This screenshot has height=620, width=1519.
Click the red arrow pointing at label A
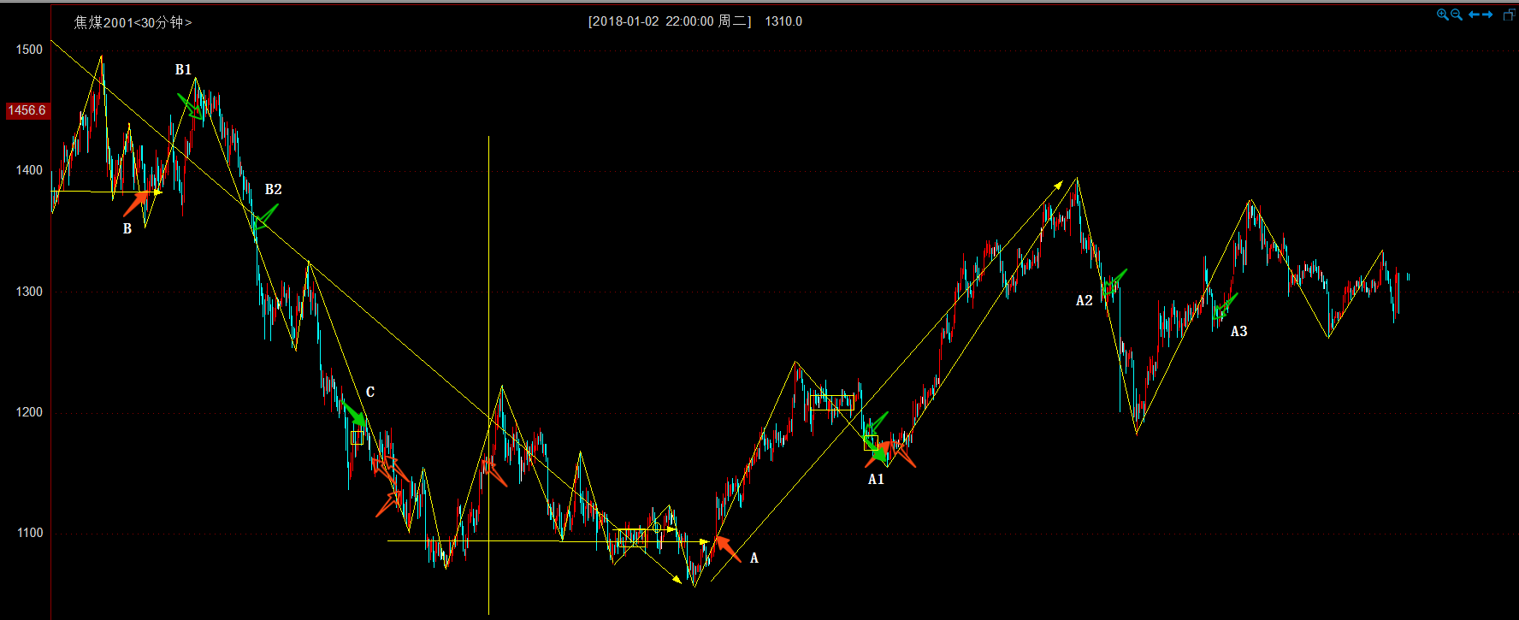pos(728,548)
